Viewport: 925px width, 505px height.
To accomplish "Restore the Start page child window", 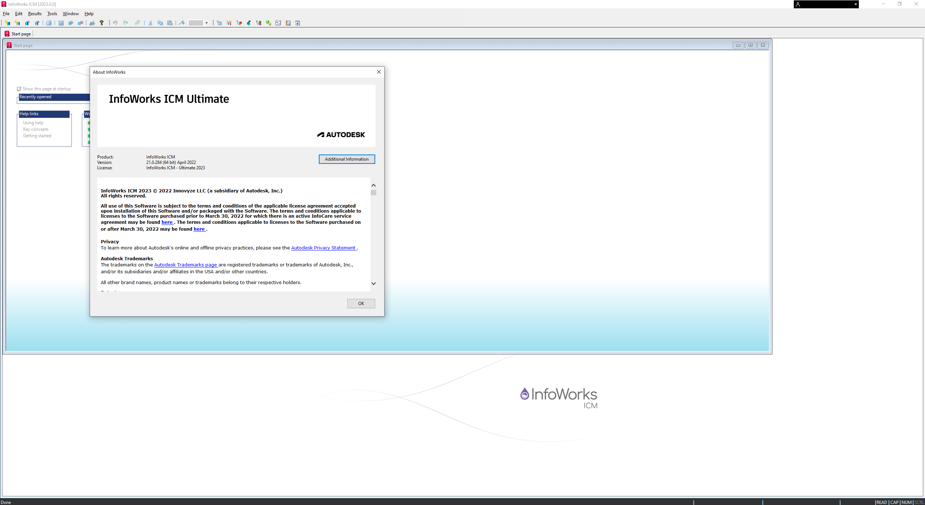I will 750,45.
